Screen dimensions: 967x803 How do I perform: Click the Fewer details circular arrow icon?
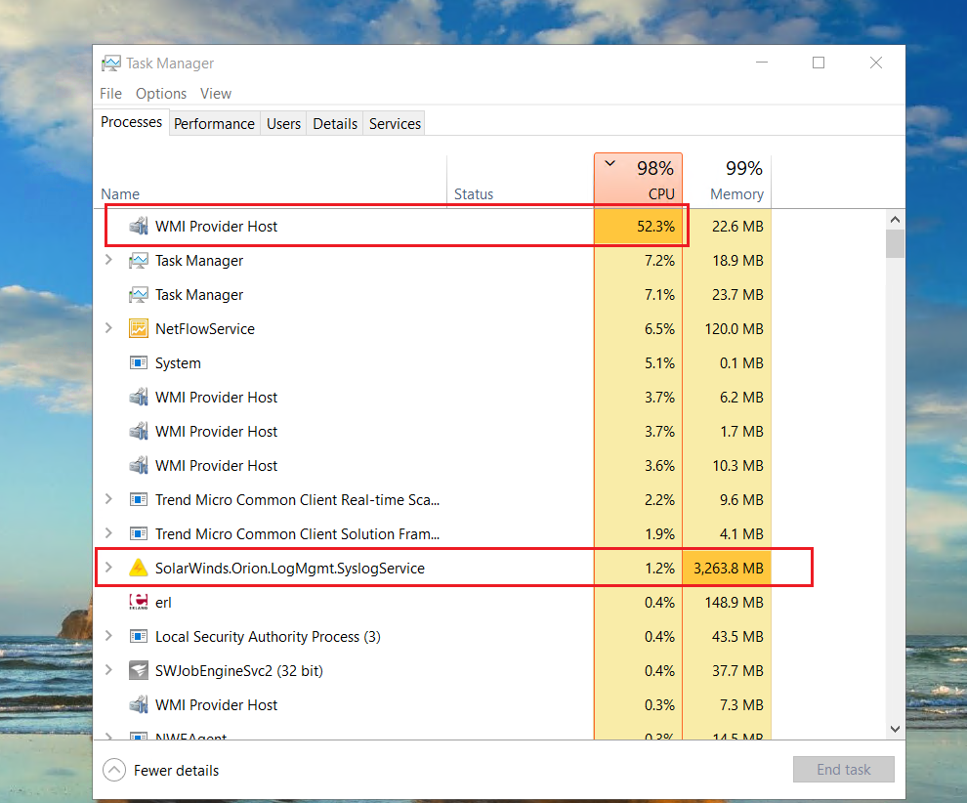114,770
